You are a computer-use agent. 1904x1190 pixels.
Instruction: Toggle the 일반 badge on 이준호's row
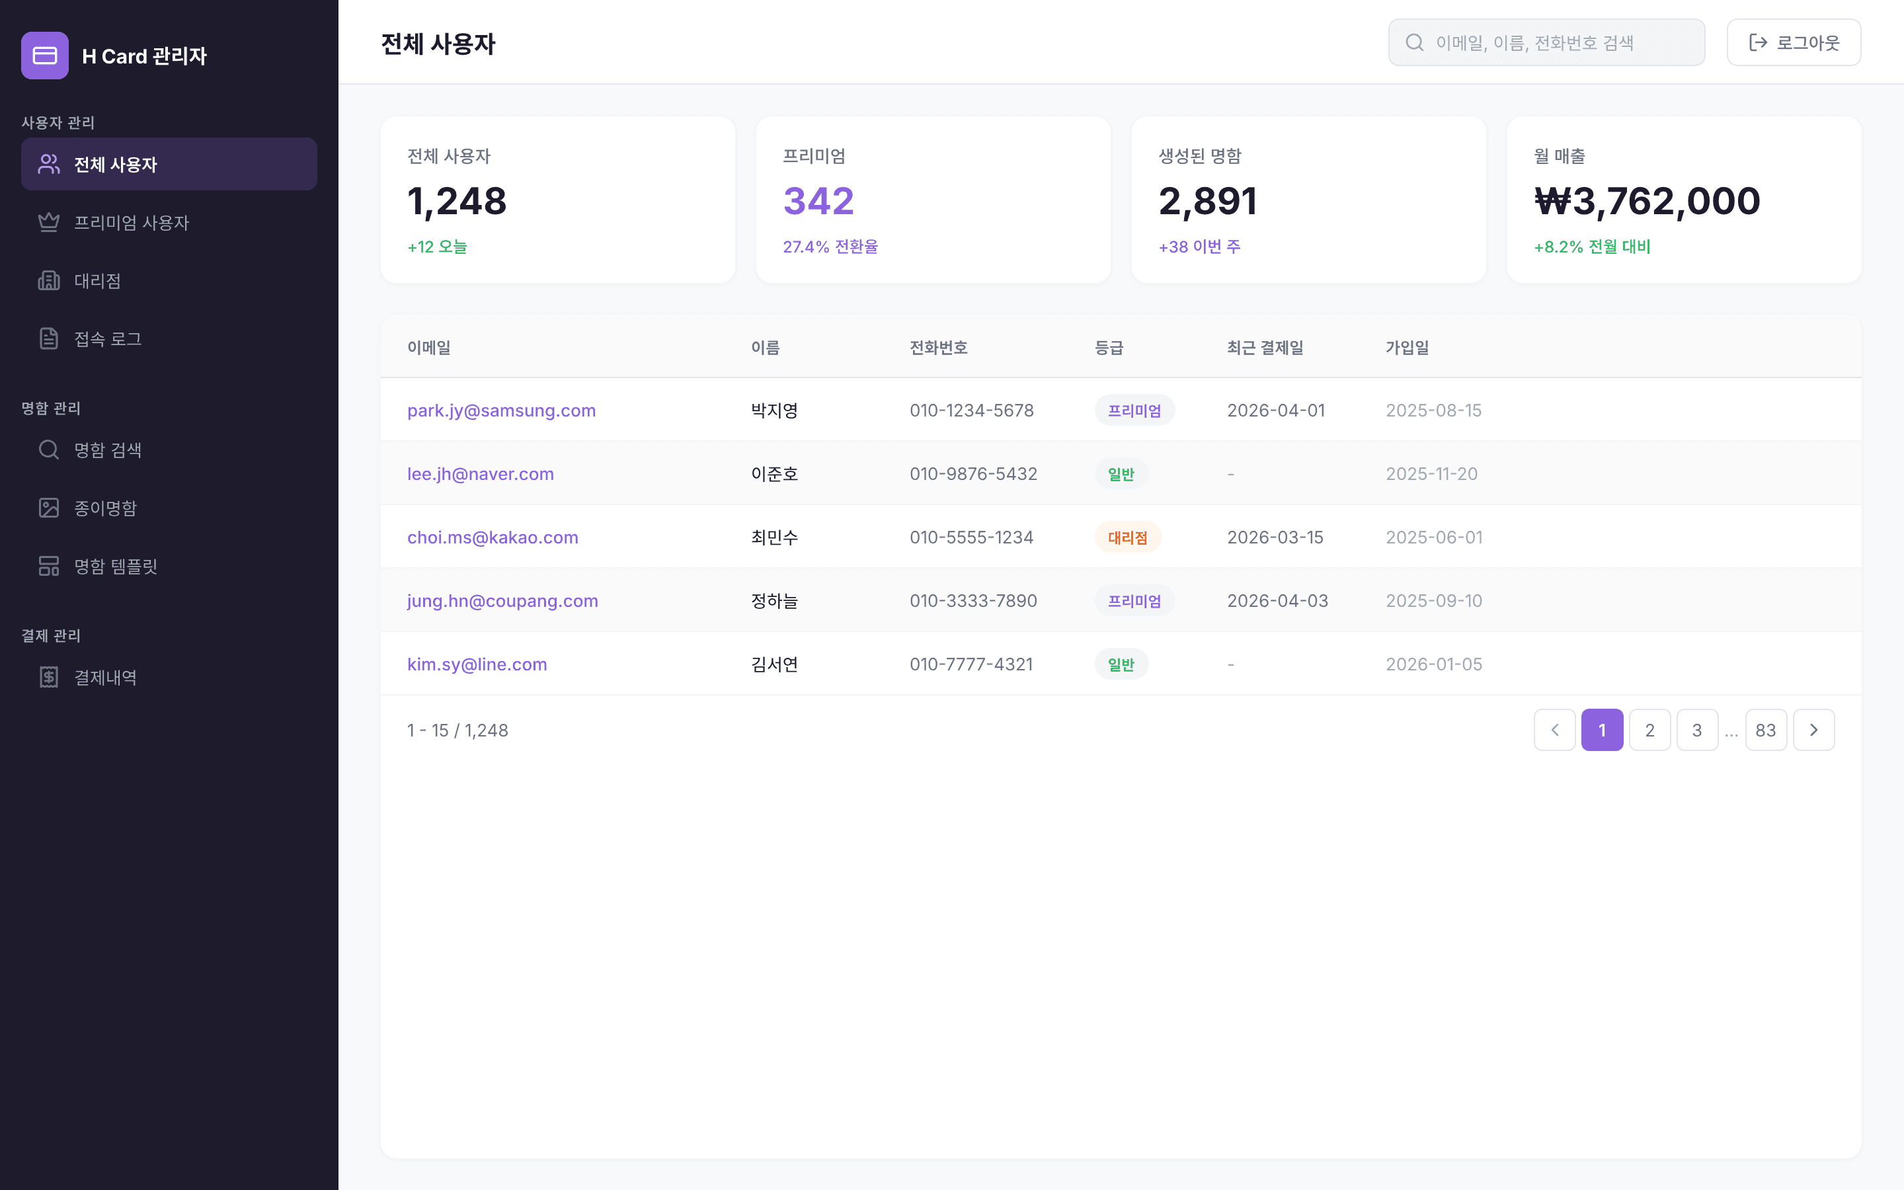point(1121,474)
